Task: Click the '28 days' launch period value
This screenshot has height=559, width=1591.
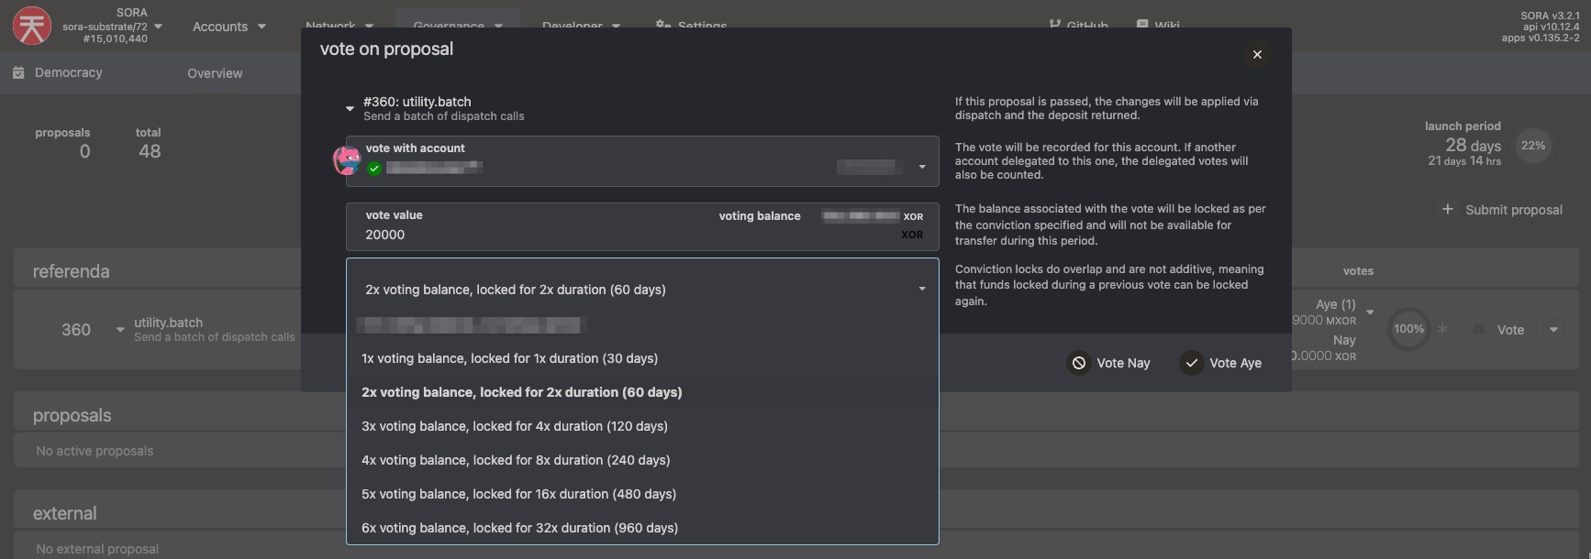Action: [x=1474, y=145]
